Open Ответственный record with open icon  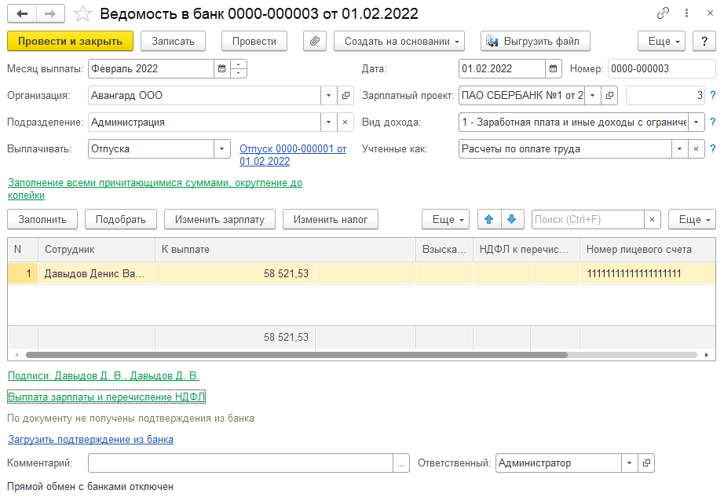646,463
